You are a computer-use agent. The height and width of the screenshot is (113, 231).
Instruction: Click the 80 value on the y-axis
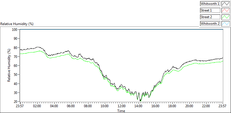click(16, 48)
